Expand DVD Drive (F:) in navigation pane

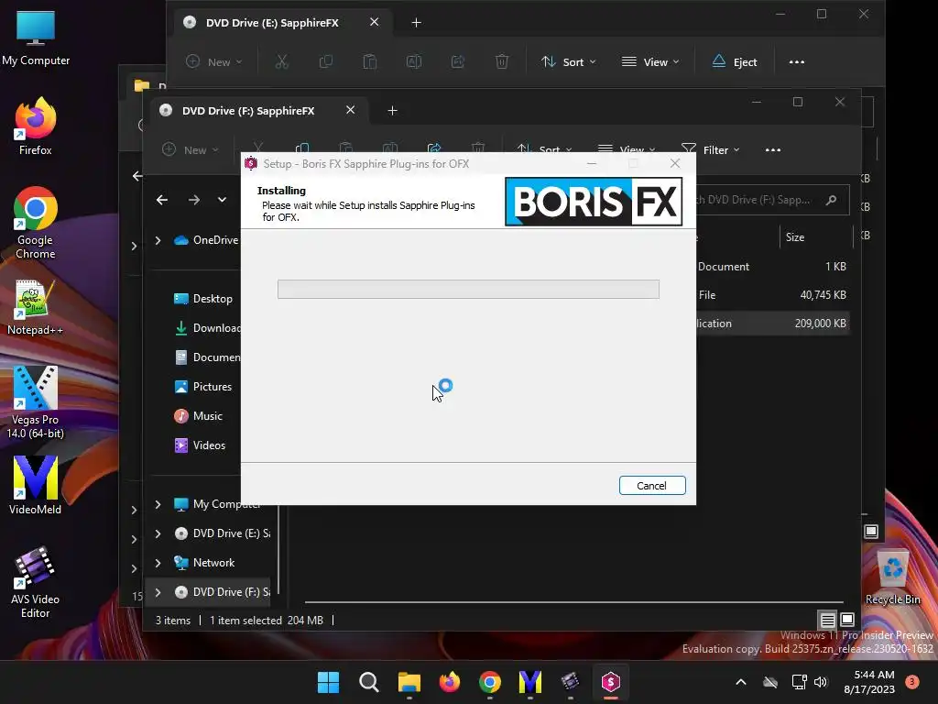coord(158,592)
